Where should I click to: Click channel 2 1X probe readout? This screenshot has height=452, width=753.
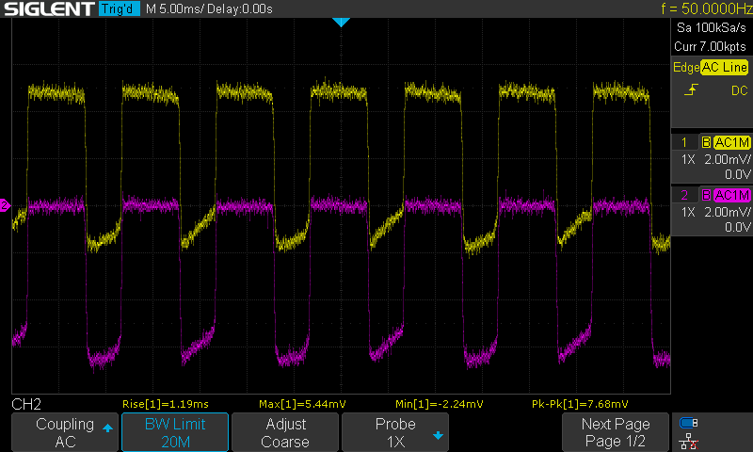[x=688, y=212]
